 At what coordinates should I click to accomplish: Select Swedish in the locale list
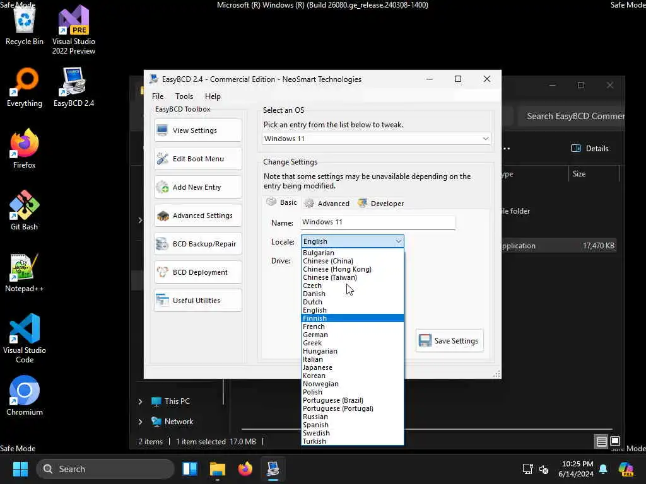(352, 433)
